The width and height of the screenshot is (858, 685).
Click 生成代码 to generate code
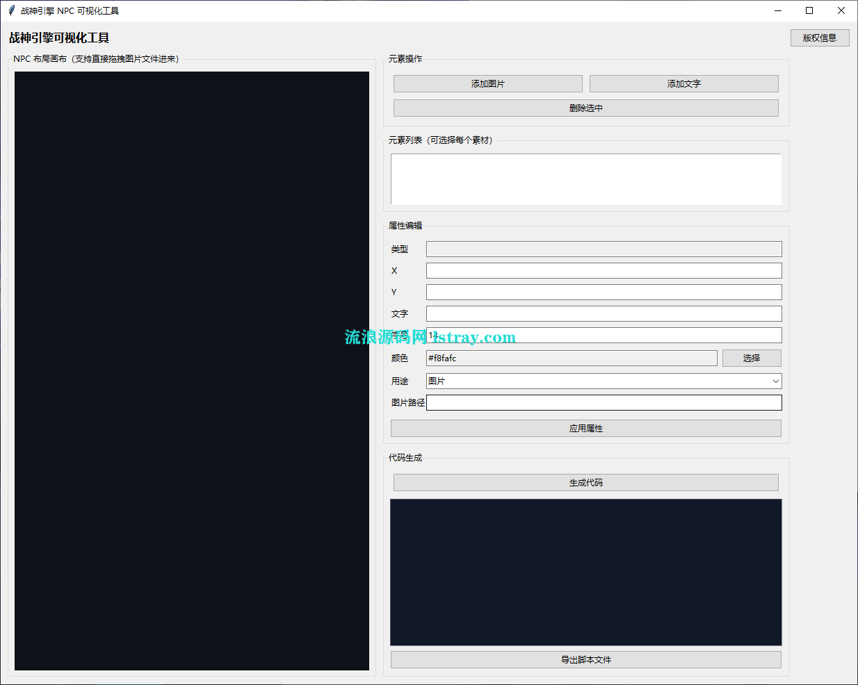pyautogui.click(x=585, y=482)
